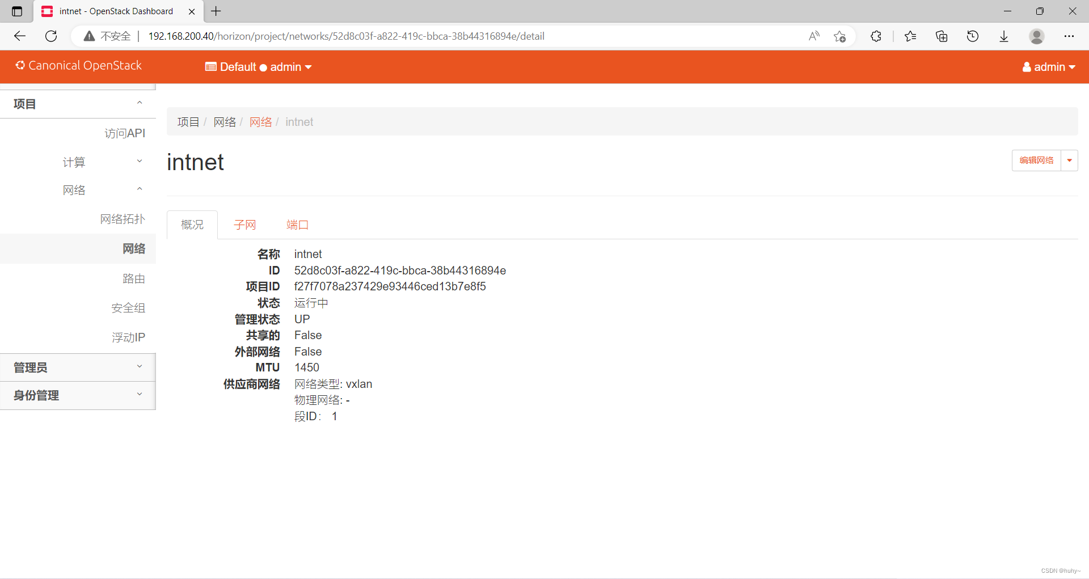Click the browser back arrow

[20, 36]
